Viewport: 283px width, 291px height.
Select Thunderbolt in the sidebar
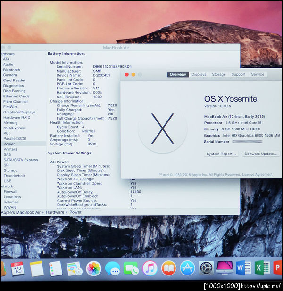tap(14, 176)
